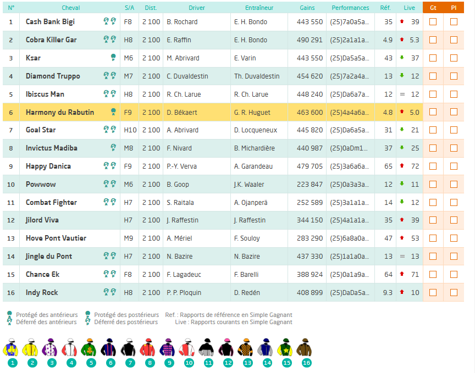Click the horseshoe icon beside Invictus Madiba

pos(113,148)
